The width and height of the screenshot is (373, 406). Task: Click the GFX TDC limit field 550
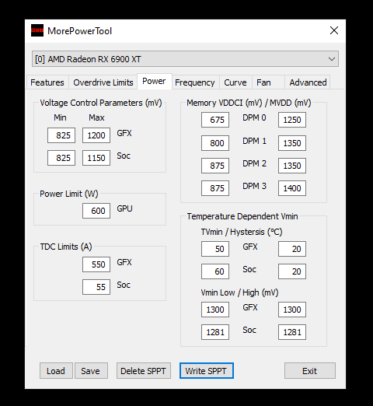pyautogui.click(x=96, y=264)
